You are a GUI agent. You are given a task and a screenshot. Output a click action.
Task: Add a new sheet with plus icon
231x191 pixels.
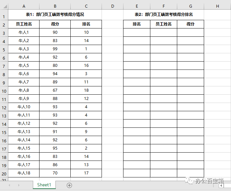click(69, 185)
